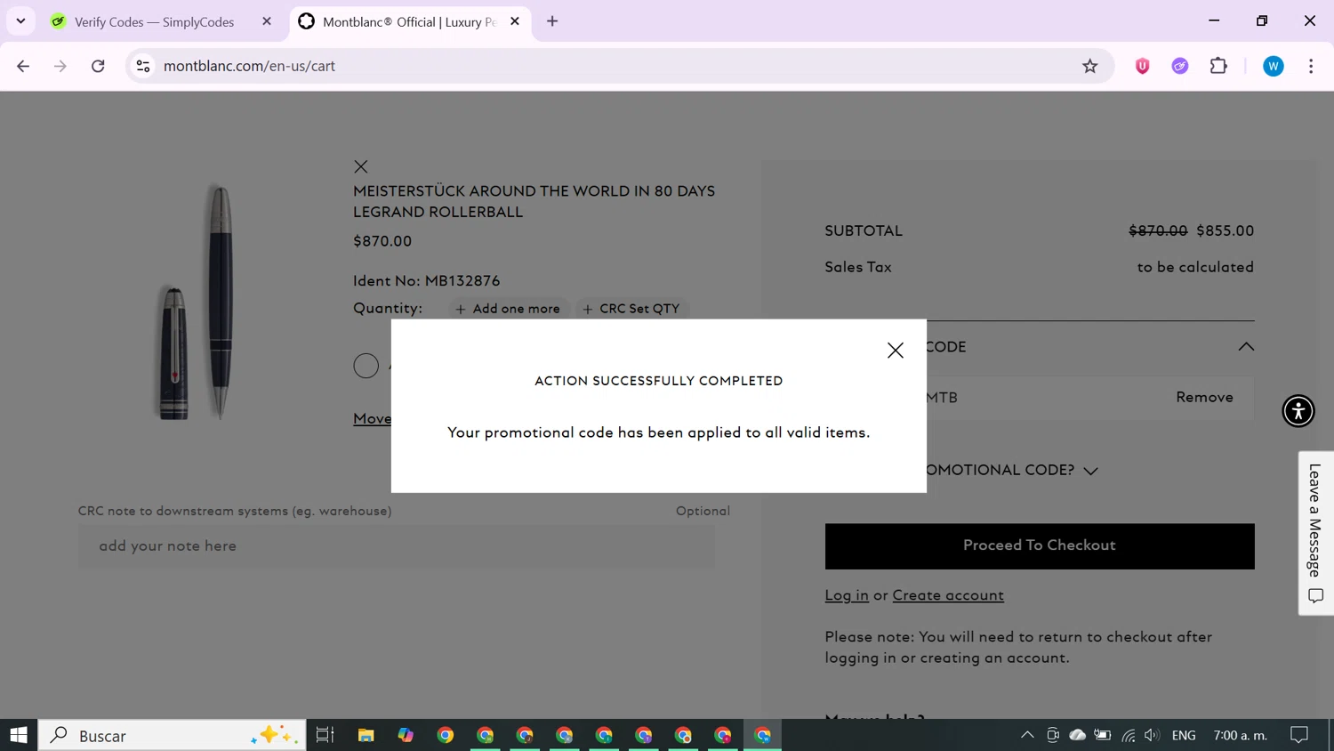Remove the applied promotional code

click(x=1204, y=398)
